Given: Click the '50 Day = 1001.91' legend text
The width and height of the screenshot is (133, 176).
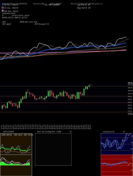Looking at the screenshot, I should pyautogui.click(x=11, y=8).
